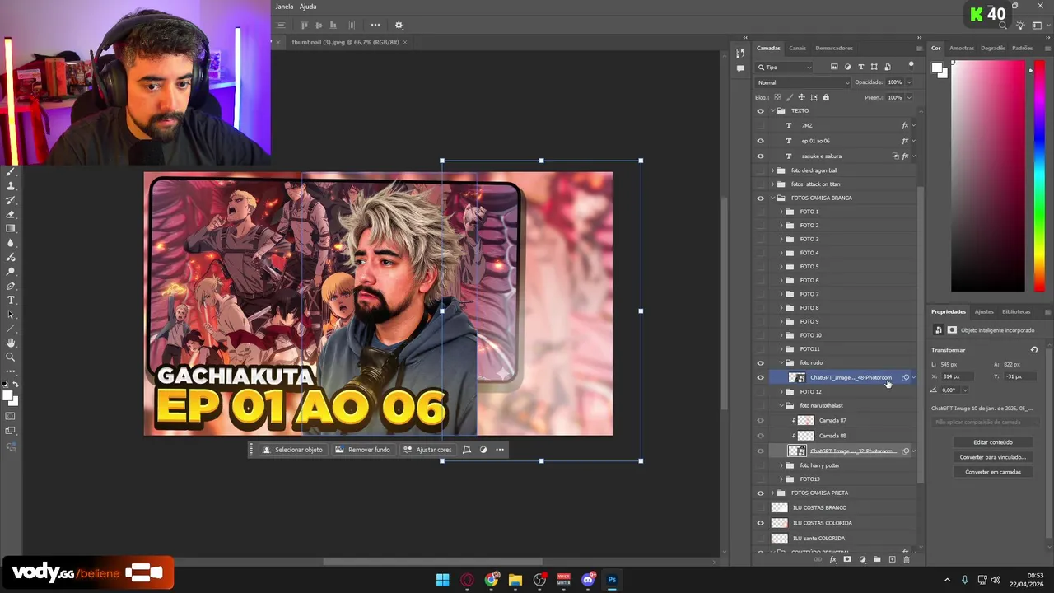Click the pixel layer filter icon
This screenshot has height=593, width=1054.
tap(834, 67)
